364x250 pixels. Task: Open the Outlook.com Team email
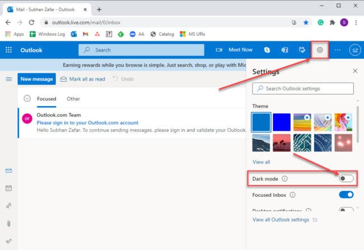pos(132,122)
